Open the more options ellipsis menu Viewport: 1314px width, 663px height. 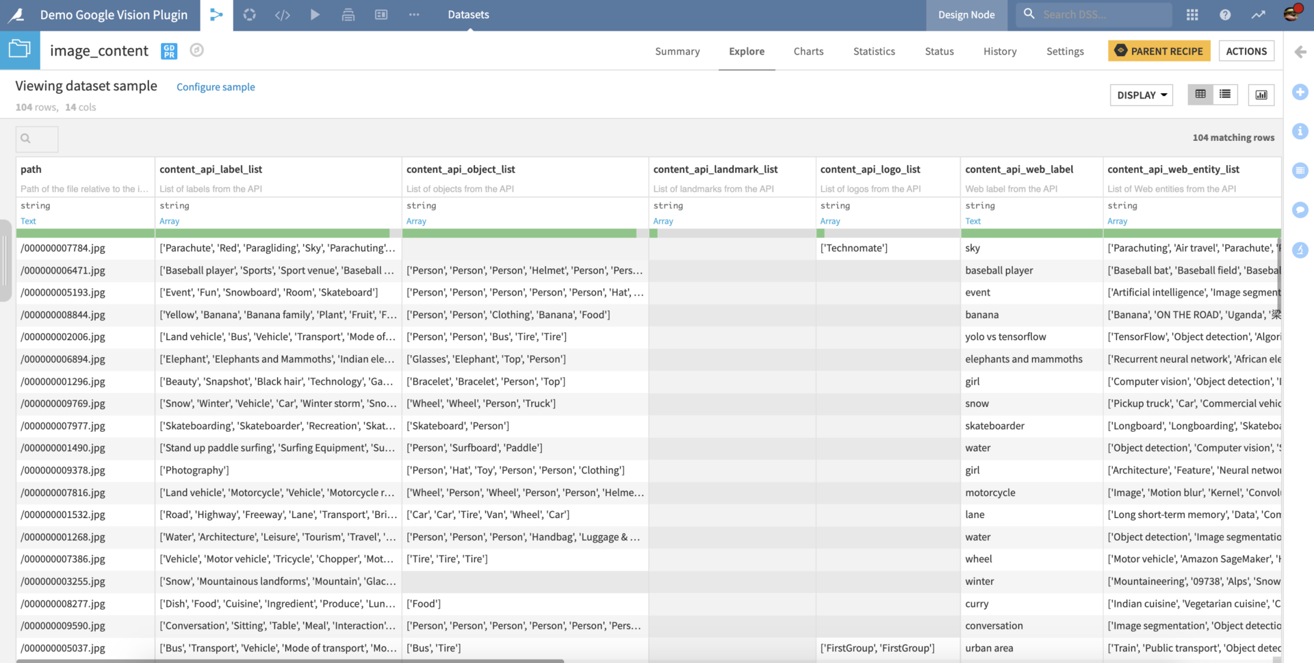(414, 14)
